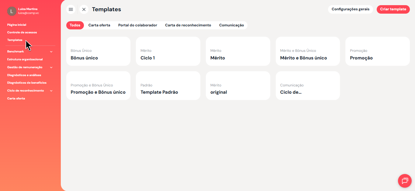Image resolution: width=415 pixels, height=191 pixels.
Task: Open the hamburger menu icon
Action: tap(71, 9)
